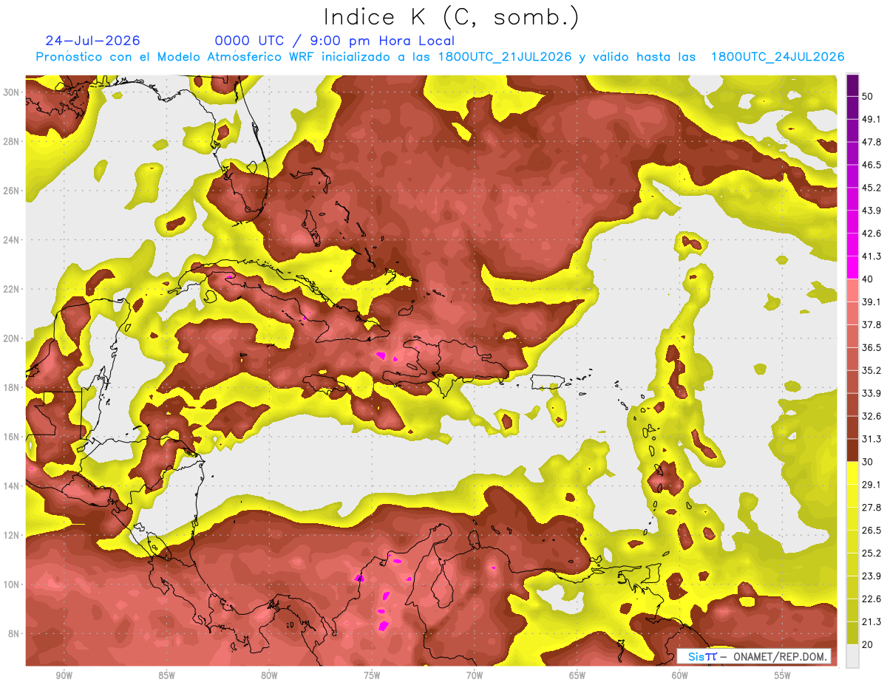Click the colorbar value '30'
The width and height of the screenshot is (887, 685).
[868, 462]
